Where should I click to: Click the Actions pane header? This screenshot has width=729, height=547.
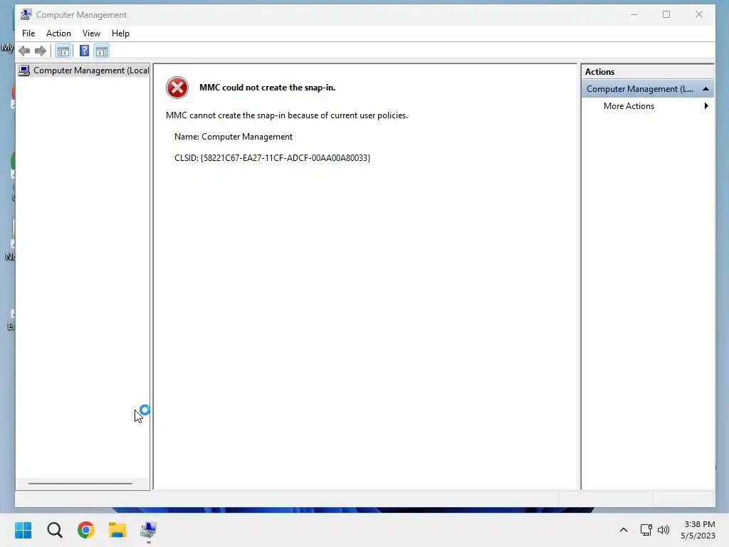coord(647,72)
